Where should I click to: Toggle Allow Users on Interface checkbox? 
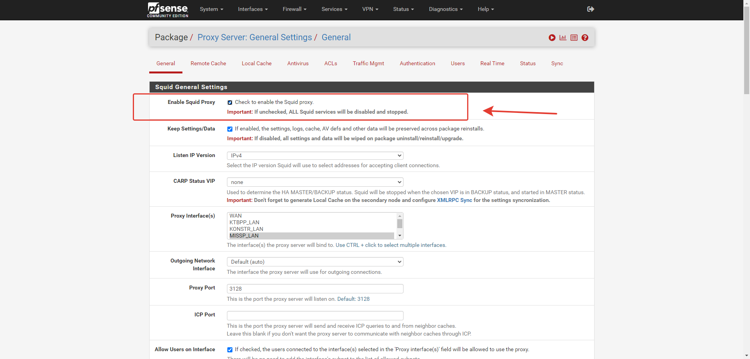pyautogui.click(x=230, y=350)
